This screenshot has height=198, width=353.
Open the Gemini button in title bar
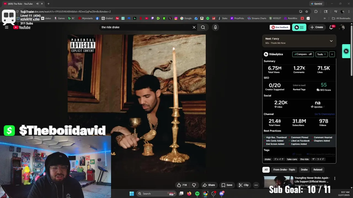coord(316,4)
